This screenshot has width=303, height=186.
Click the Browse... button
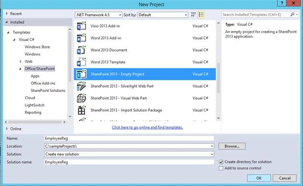point(232,146)
